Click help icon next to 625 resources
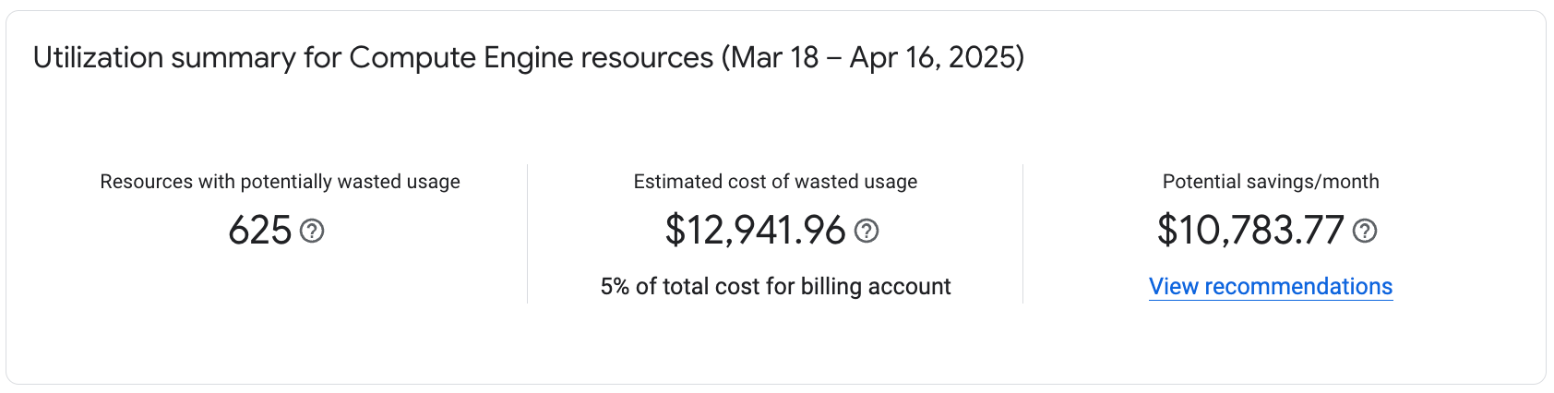The image size is (1554, 393). pyautogui.click(x=313, y=231)
